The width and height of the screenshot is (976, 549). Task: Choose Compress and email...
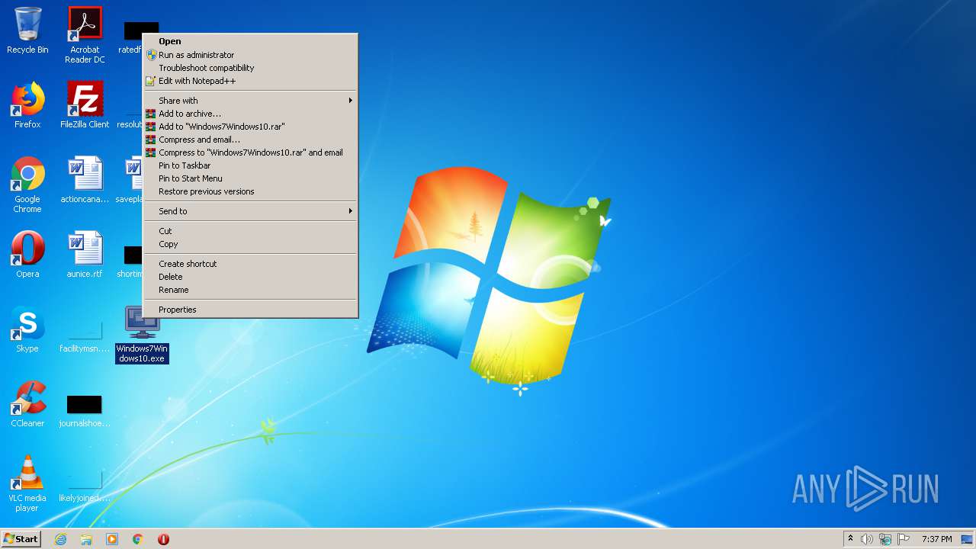pyautogui.click(x=251, y=140)
